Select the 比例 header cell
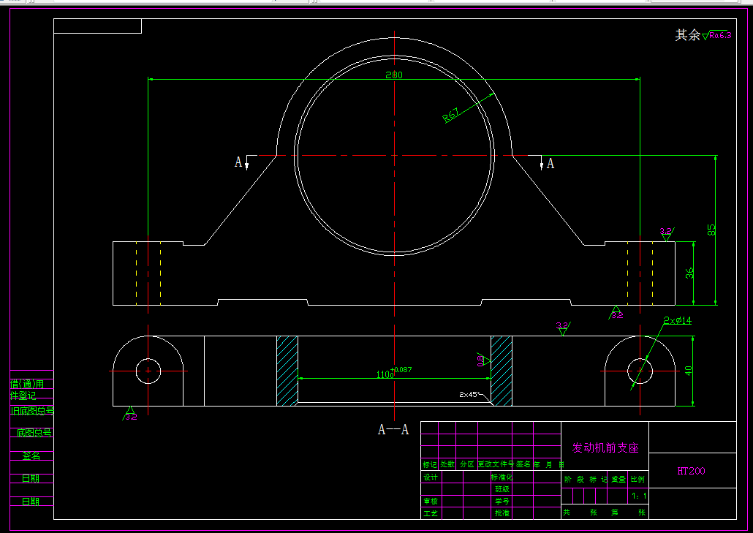Viewport: 753px width, 533px height. (x=637, y=479)
